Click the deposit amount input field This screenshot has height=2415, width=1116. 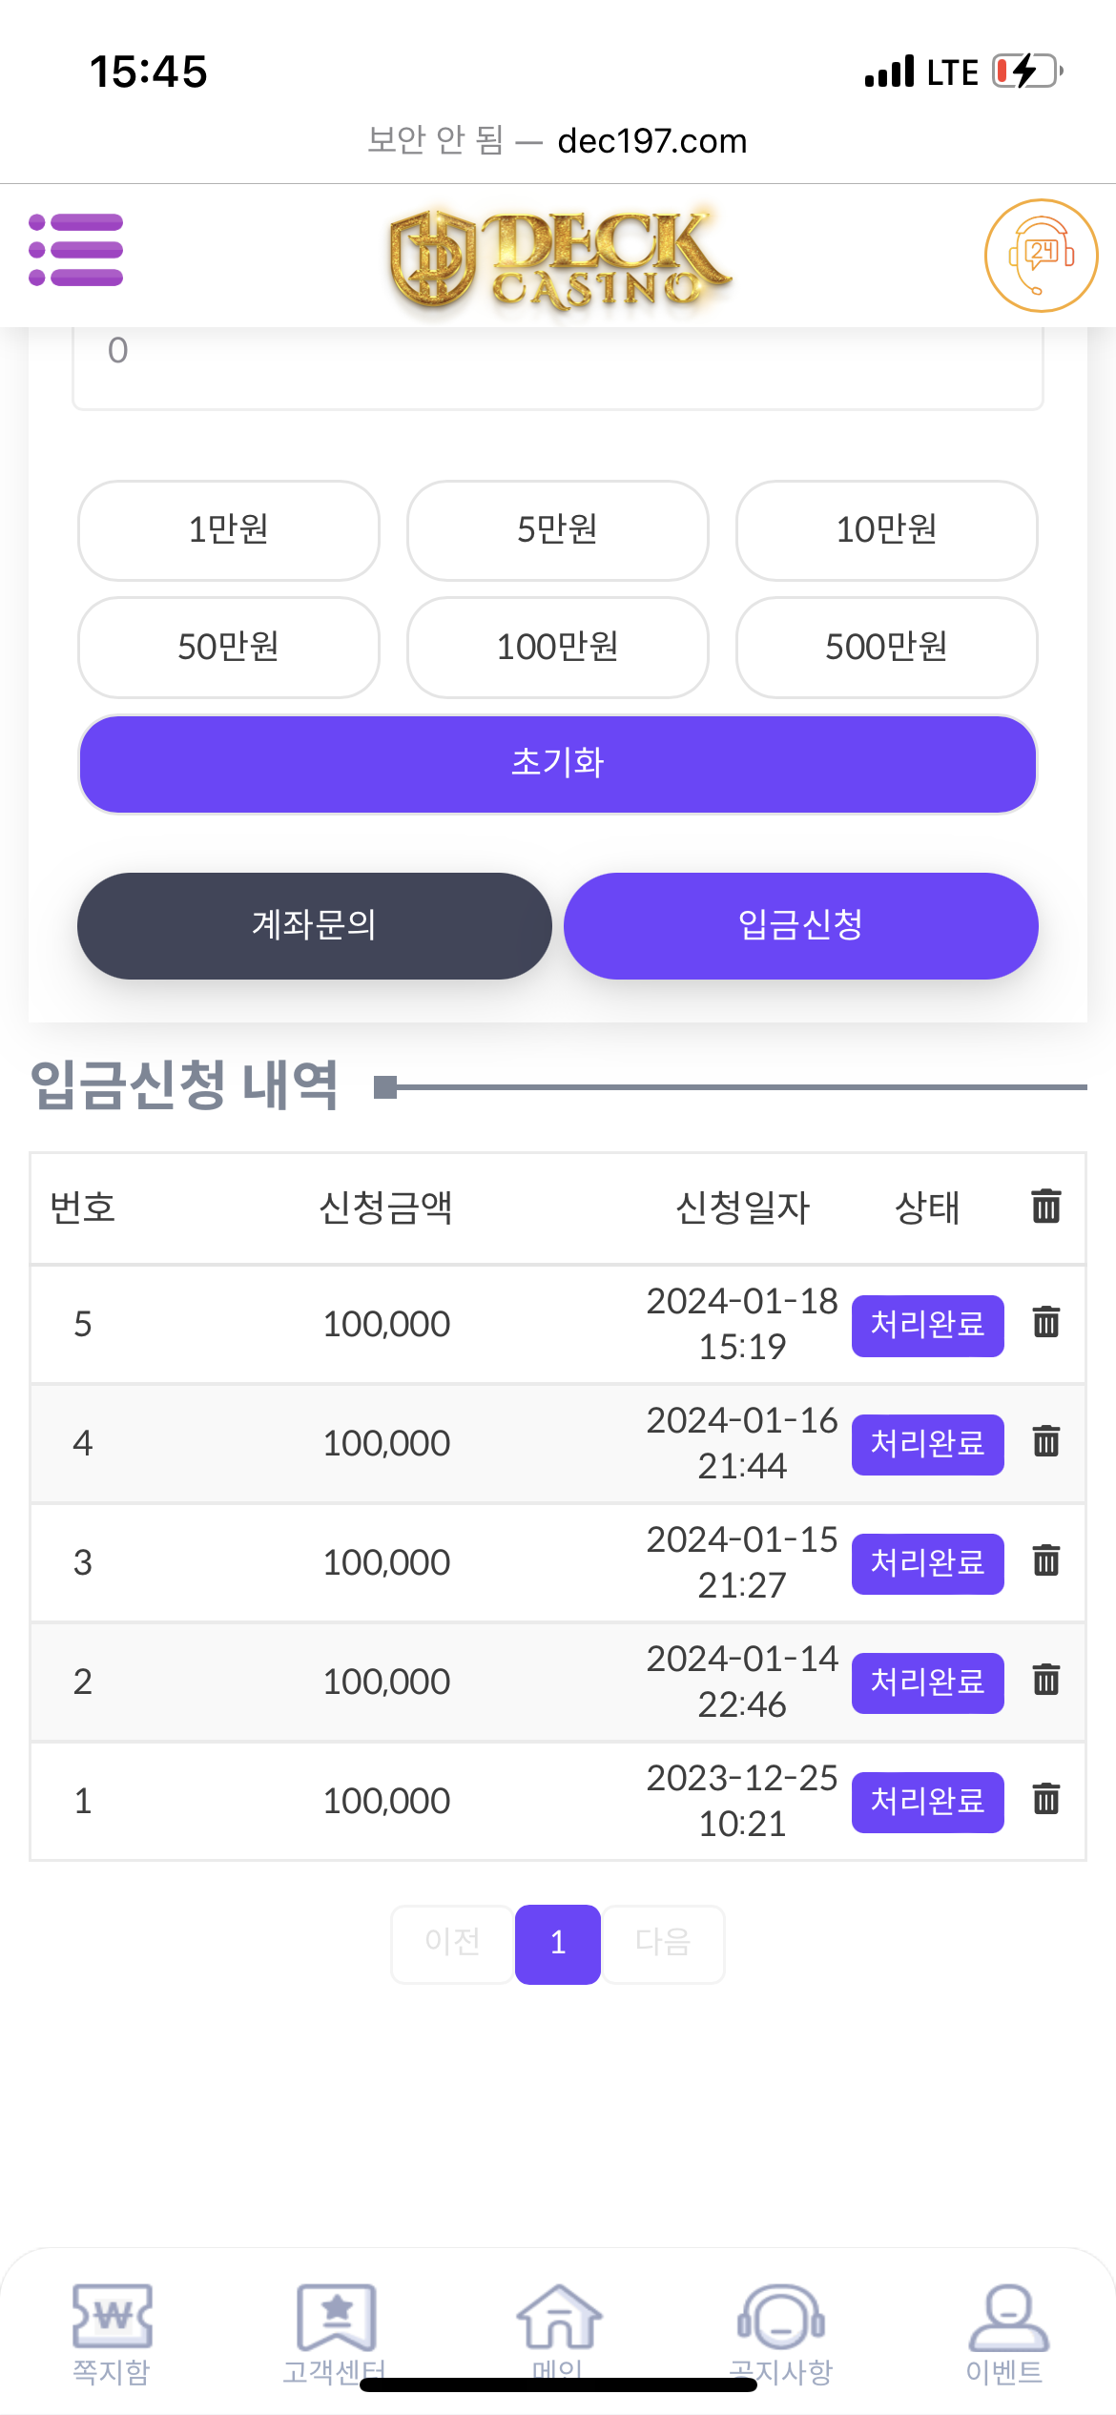(558, 362)
